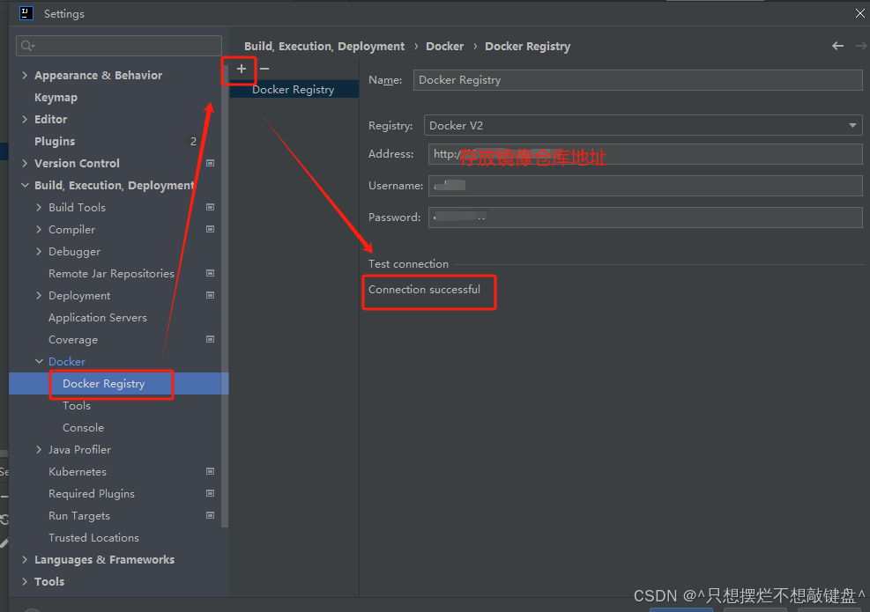Click the Connection successful status text
Viewport: 870px width, 612px height.
[425, 290]
